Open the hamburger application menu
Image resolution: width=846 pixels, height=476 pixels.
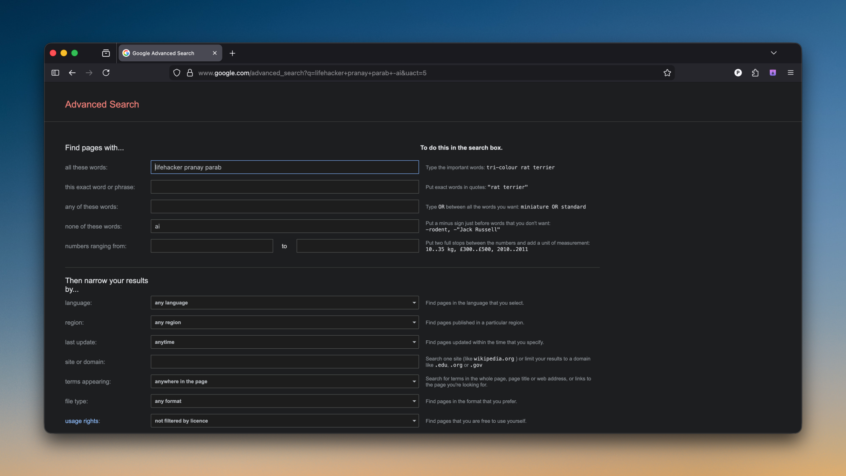[790, 73]
